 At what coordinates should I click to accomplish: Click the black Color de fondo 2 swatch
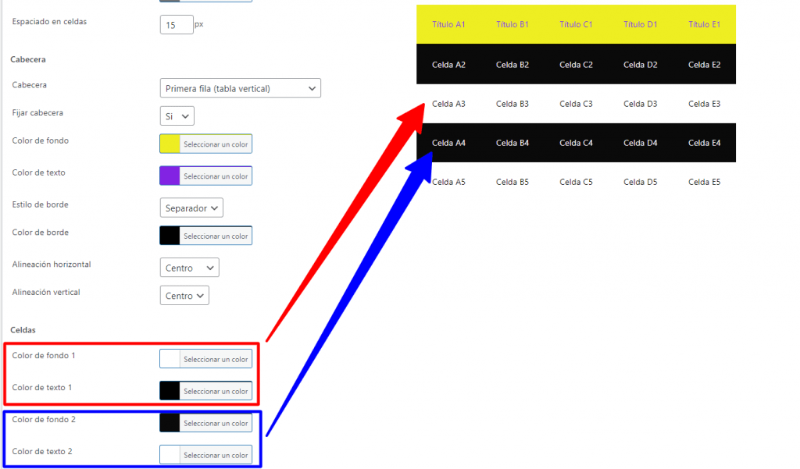pos(170,423)
